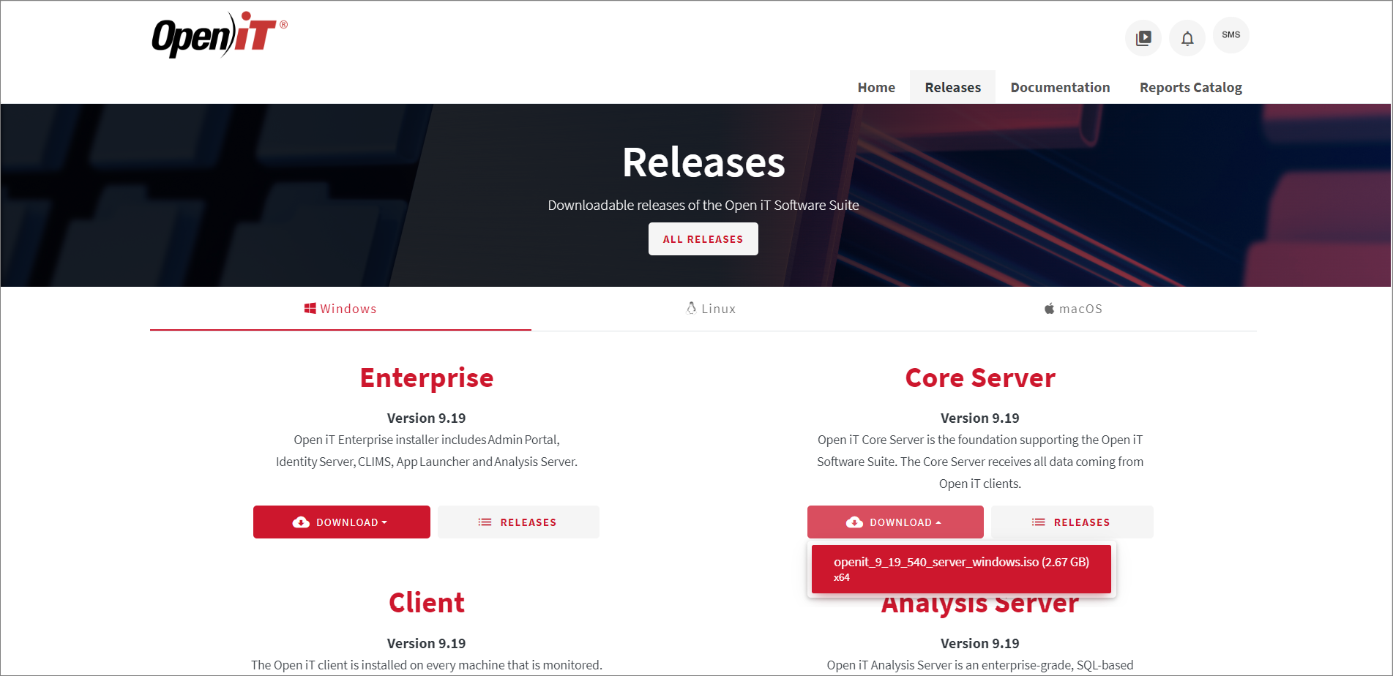The width and height of the screenshot is (1393, 676).
Task: Click the Releases banner title
Action: coord(703,162)
